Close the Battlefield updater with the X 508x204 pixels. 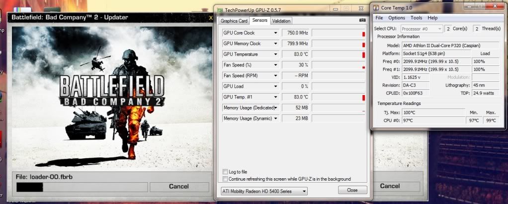click(211, 18)
